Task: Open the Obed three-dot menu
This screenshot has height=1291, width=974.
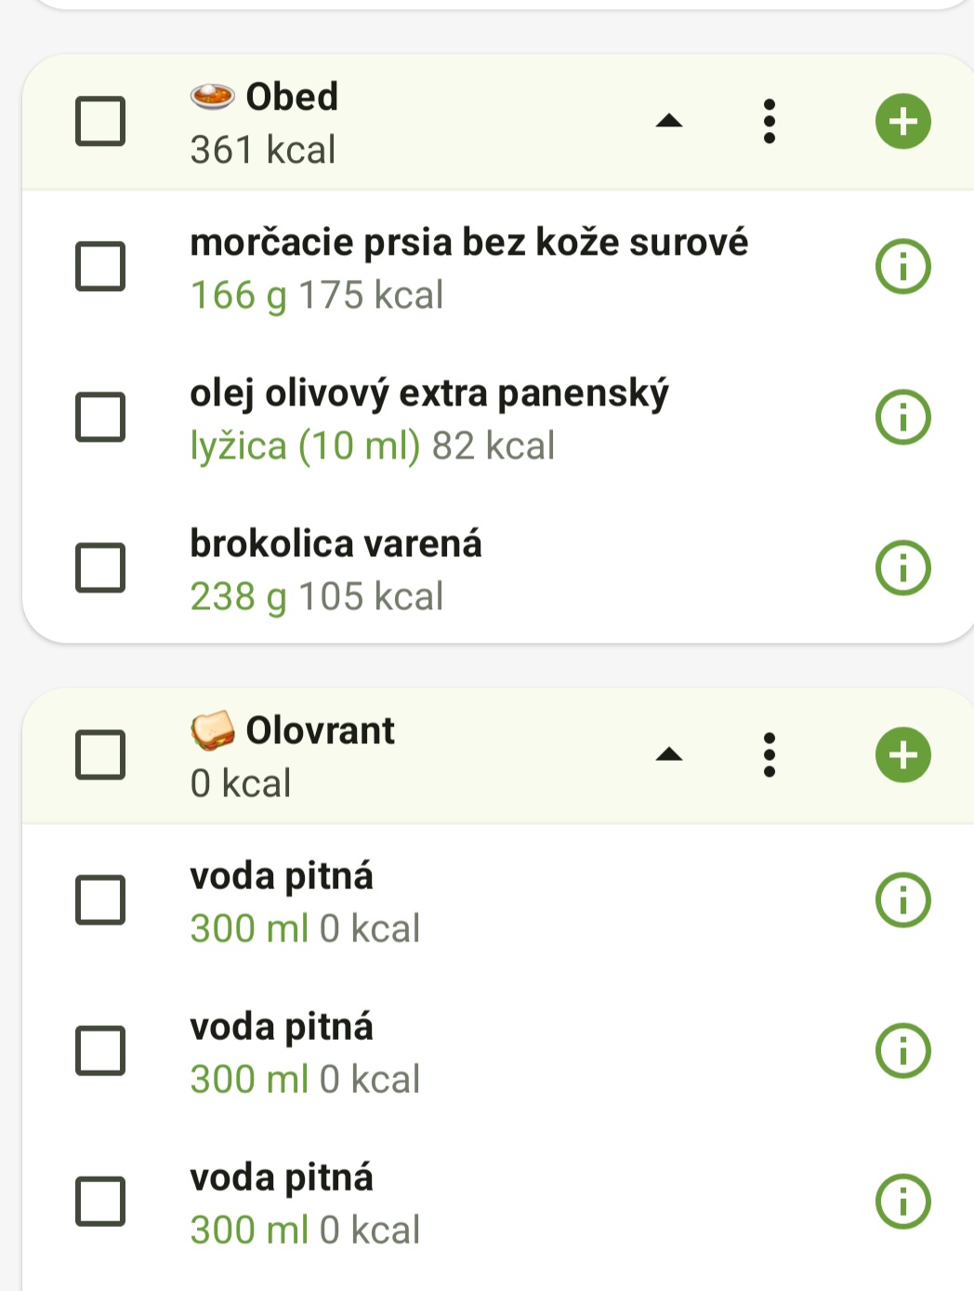Action: coord(769,121)
